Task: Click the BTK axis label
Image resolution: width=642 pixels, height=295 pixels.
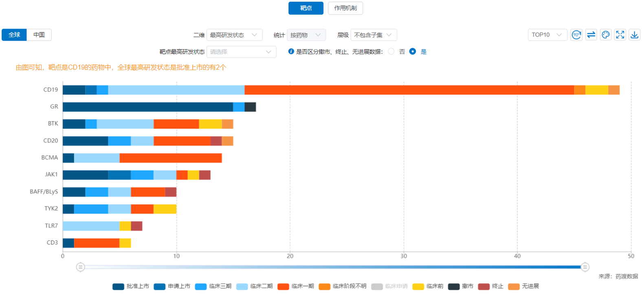Action: coord(53,123)
